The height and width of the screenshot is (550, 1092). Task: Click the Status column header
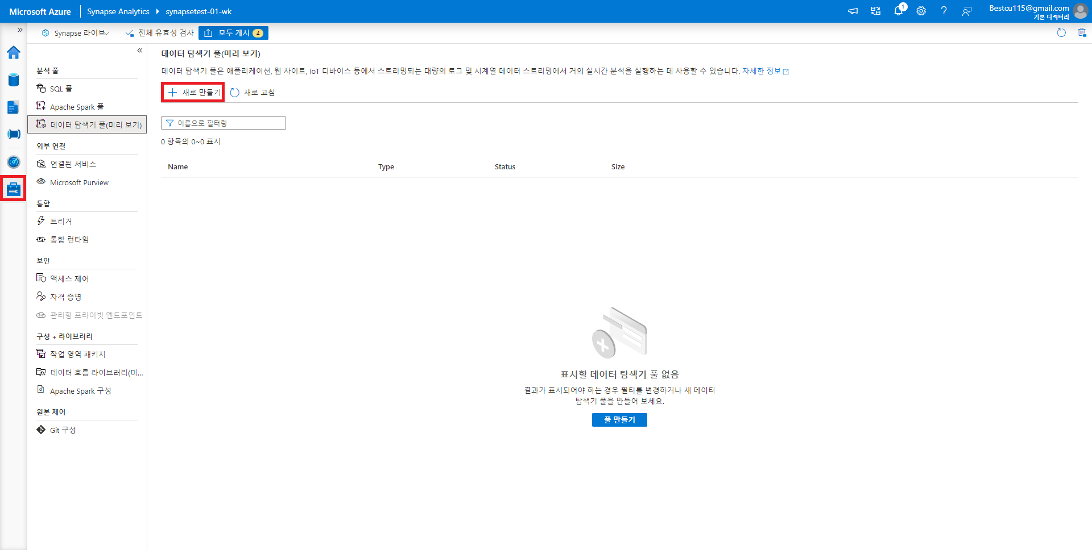[505, 167]
